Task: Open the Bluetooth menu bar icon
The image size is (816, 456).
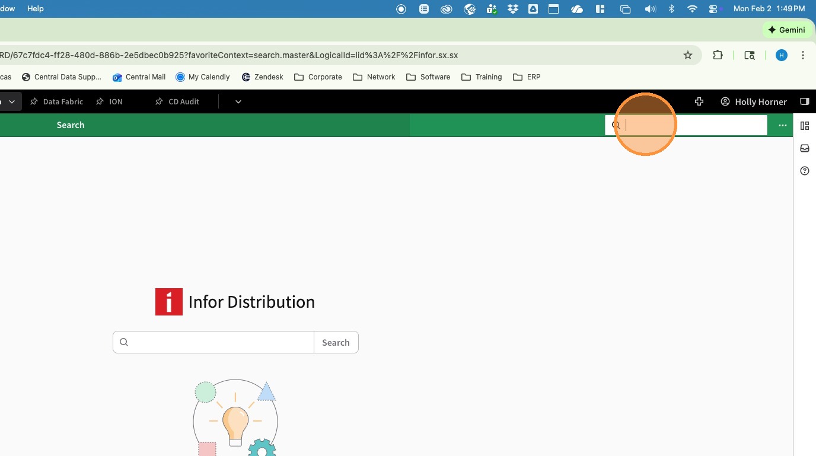Action: point(672,9)
